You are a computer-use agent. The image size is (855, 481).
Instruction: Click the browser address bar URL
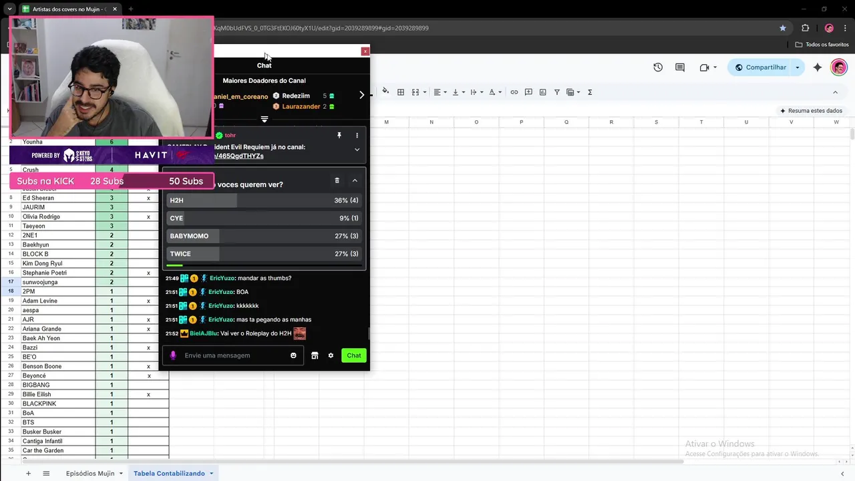[x=321, y=28]
